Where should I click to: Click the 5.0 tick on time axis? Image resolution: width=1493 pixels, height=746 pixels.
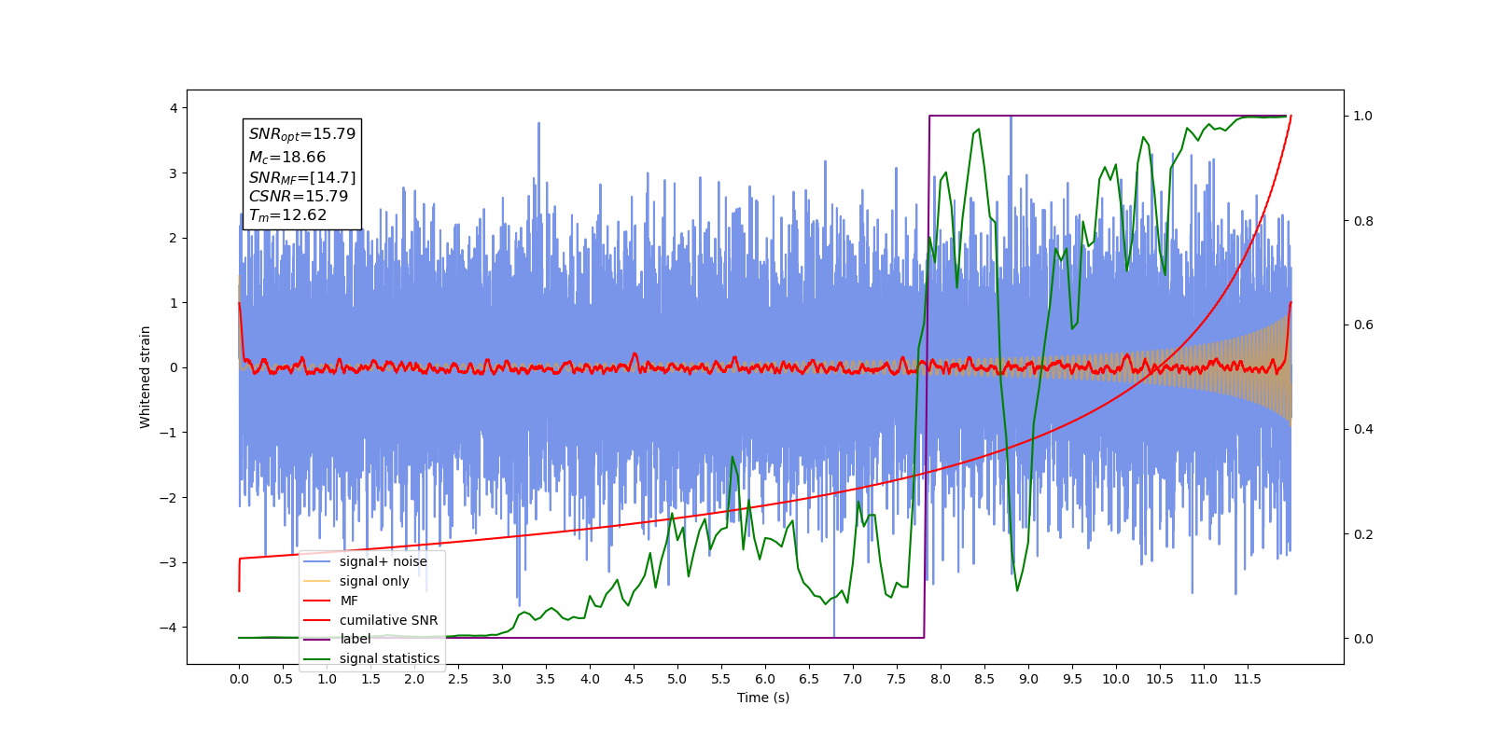tap(677, 679)
